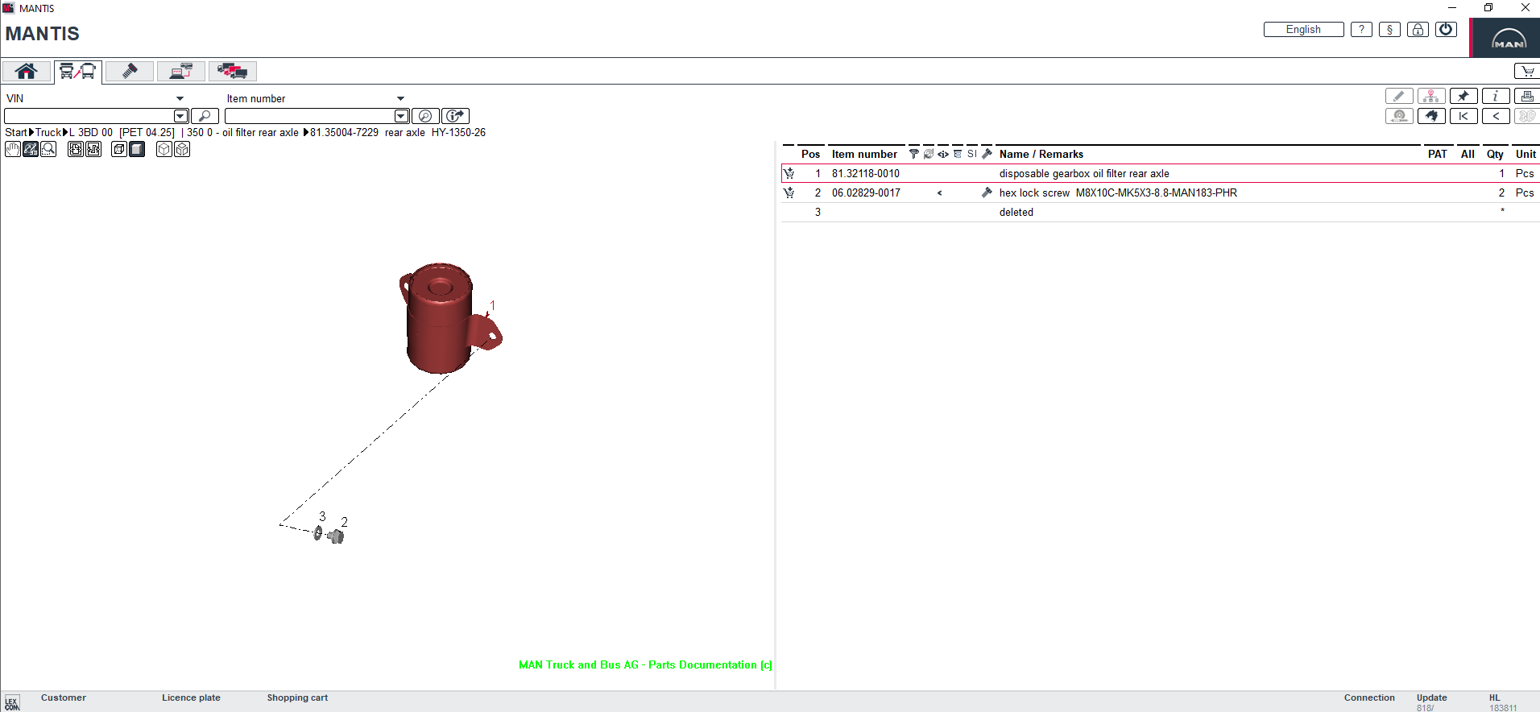Open the laptop vehicle diagnostics tab
The width and height of the screenshot is (1540, 712).
[180, 71]
